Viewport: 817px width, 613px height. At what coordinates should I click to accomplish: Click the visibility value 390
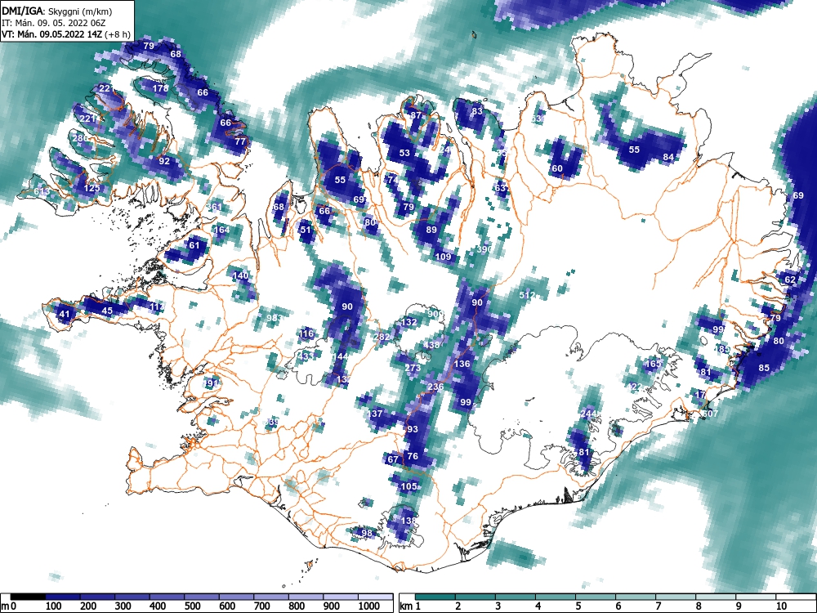click(x=484, y=249)
